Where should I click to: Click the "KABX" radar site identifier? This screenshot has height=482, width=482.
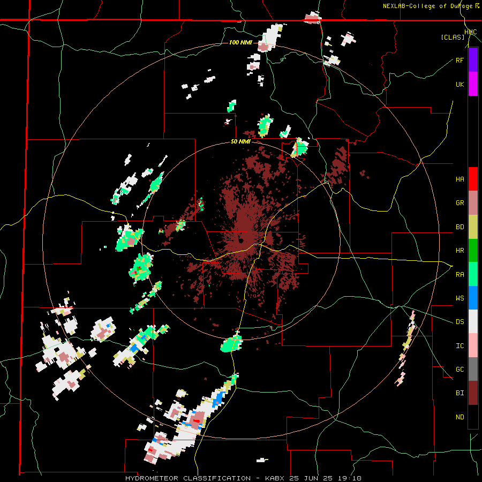(x=276, y=478)
